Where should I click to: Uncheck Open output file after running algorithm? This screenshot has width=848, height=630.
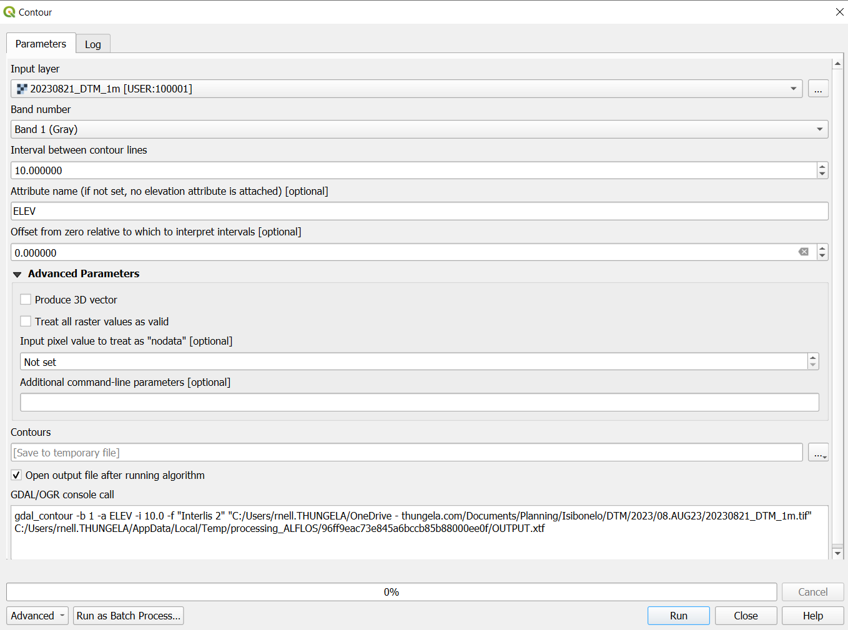click(16, 475)
